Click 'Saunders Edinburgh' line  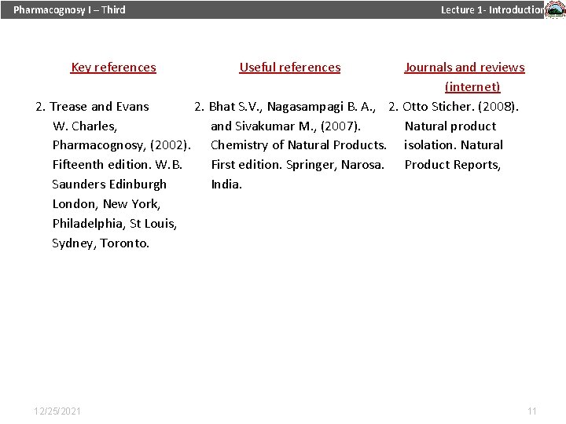(x=109, y=185)
